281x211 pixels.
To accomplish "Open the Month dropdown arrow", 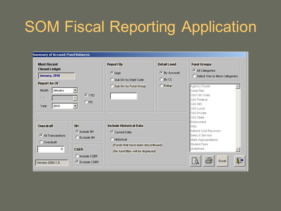I will 75,90.
